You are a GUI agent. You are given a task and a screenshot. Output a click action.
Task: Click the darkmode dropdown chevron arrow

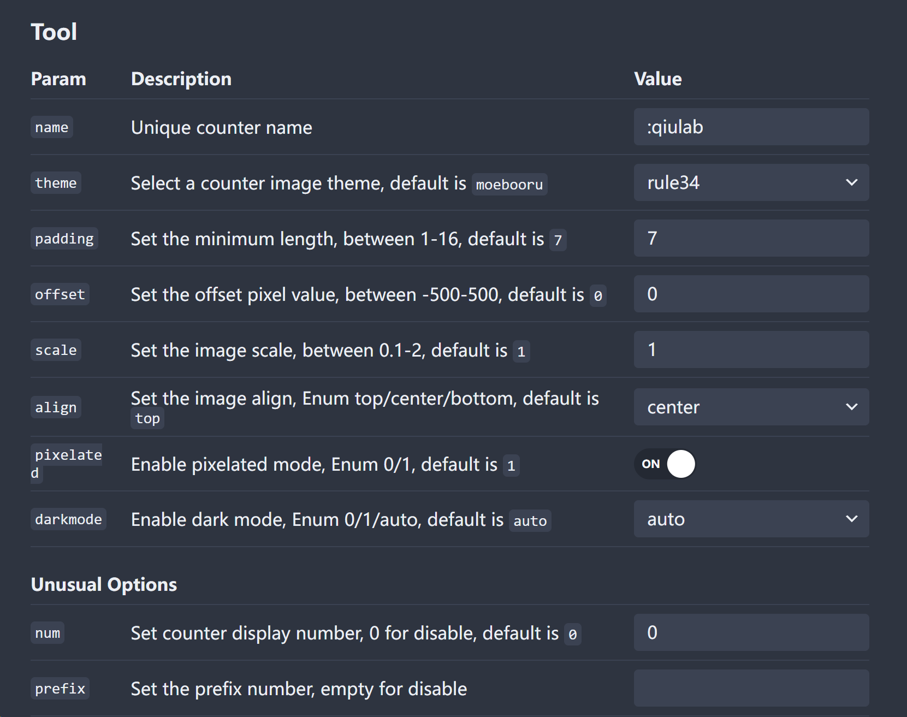(851, 519)
